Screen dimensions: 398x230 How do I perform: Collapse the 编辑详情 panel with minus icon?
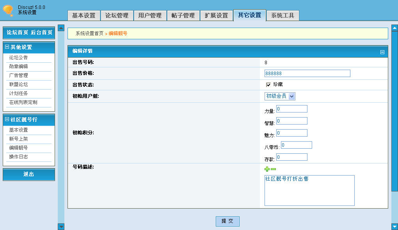pos(382,52)
